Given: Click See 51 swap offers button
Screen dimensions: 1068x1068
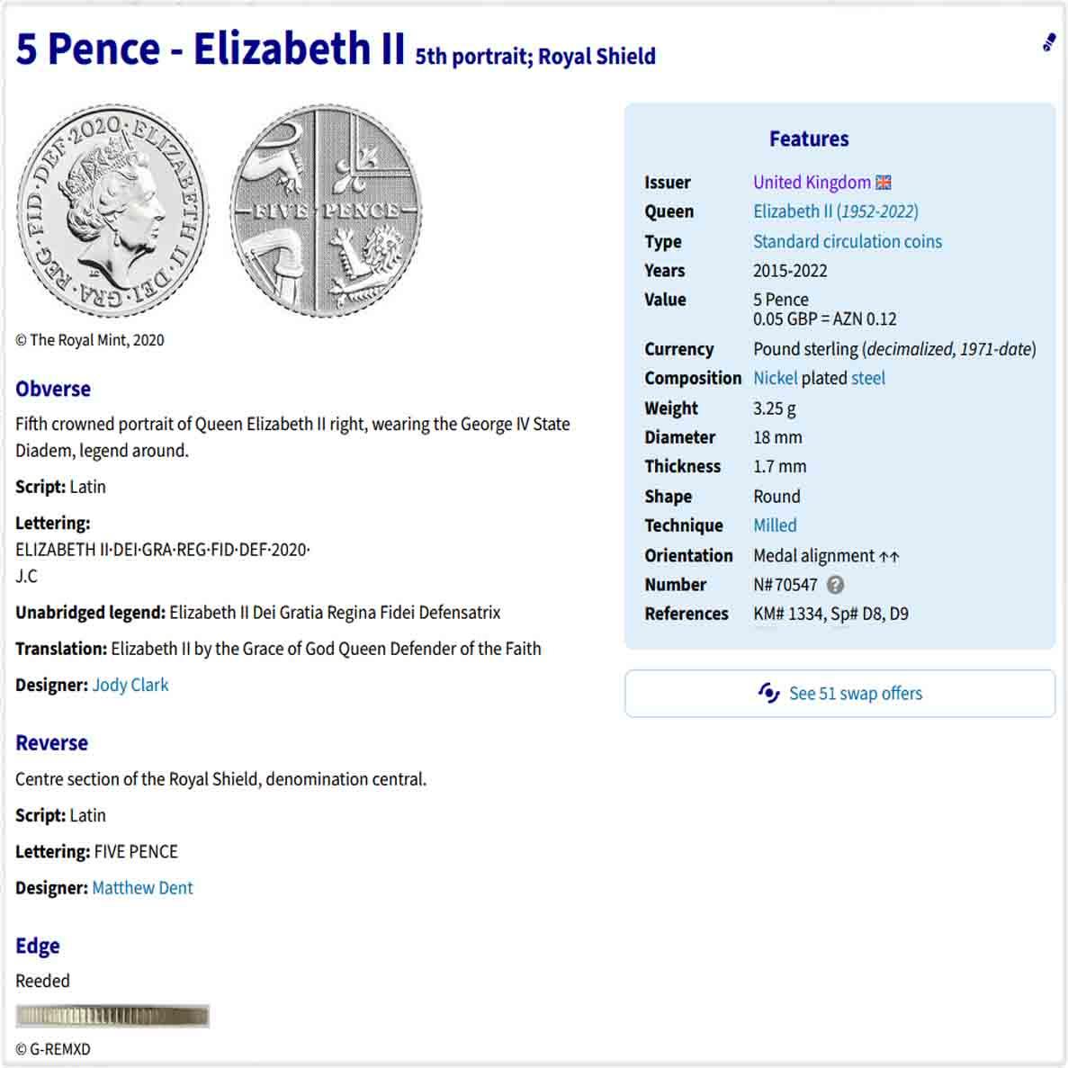Looking at the screenshot, I should [839, 694].
